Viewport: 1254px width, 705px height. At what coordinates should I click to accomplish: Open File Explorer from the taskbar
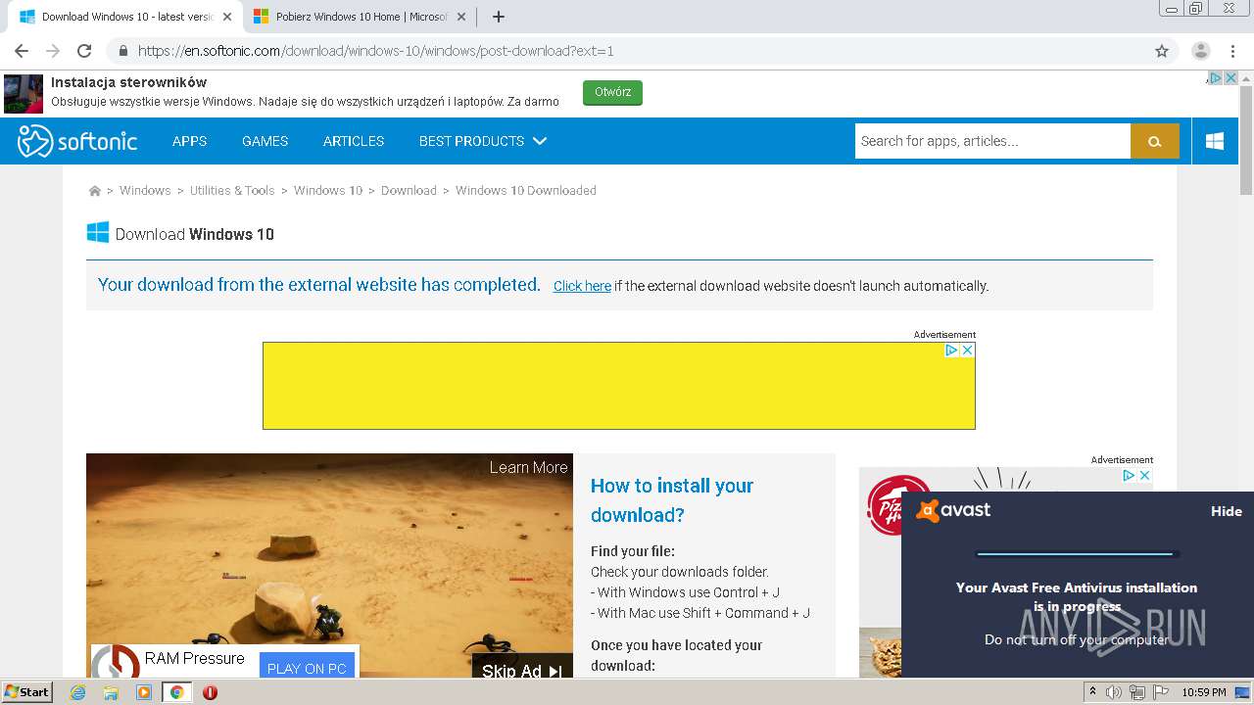[x=111, y=692]
